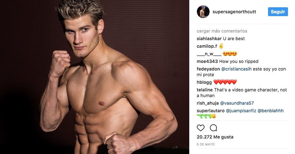Expand cargar más comentarios

(x=222, y=31)
